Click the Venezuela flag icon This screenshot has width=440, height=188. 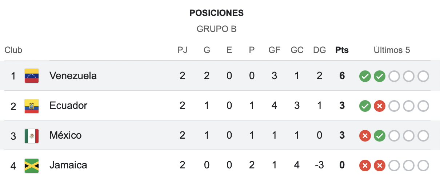click(32, 76)
